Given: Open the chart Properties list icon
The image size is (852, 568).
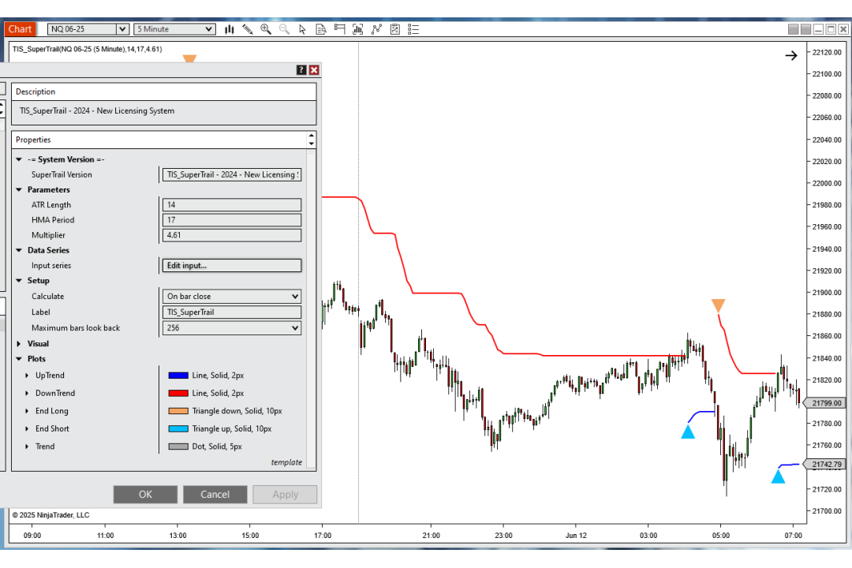Looking at the screenshot, I should 413,29.
